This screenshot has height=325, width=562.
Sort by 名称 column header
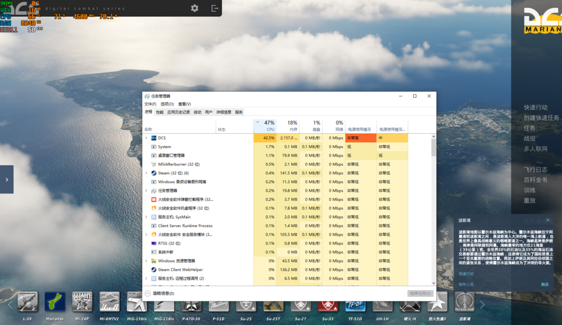click(x=180, y=125)
